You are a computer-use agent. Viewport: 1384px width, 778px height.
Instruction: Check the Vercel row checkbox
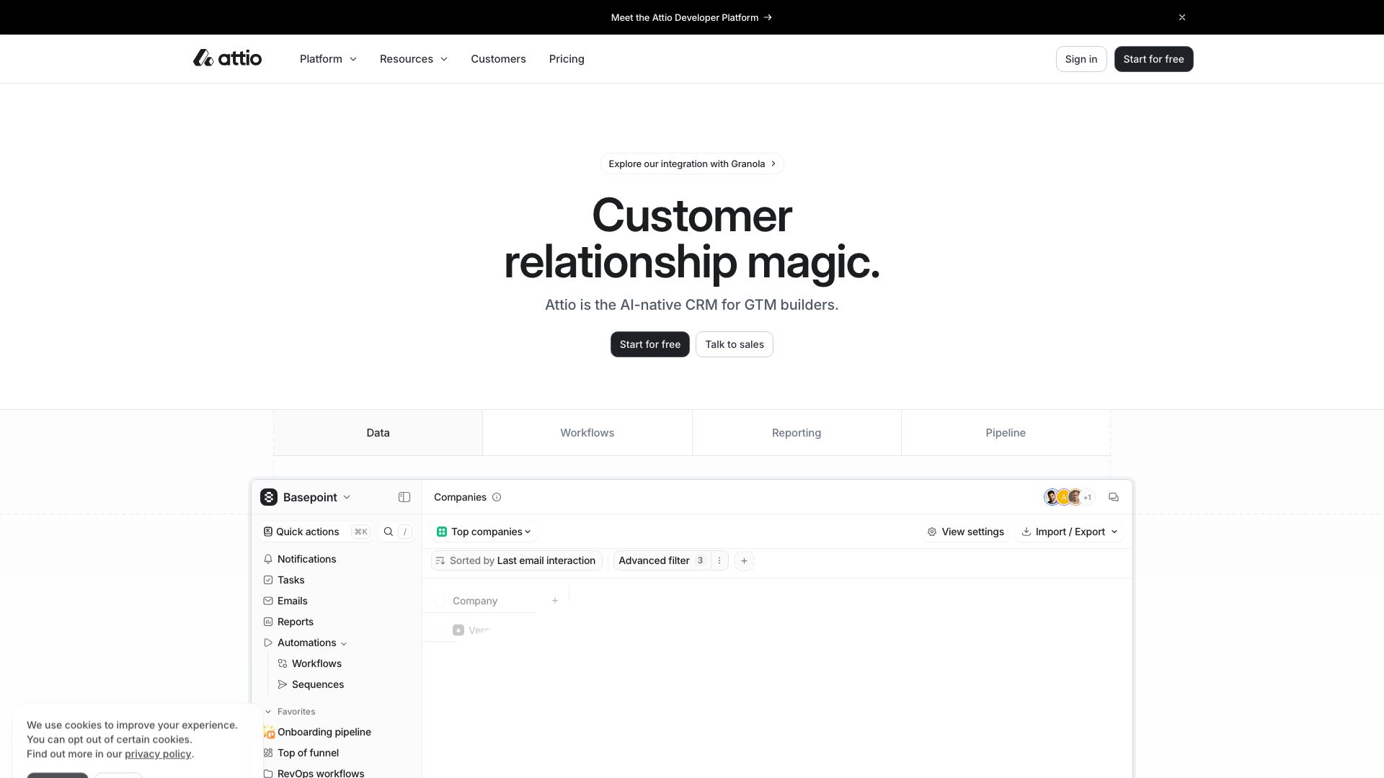tap(440, 630)
